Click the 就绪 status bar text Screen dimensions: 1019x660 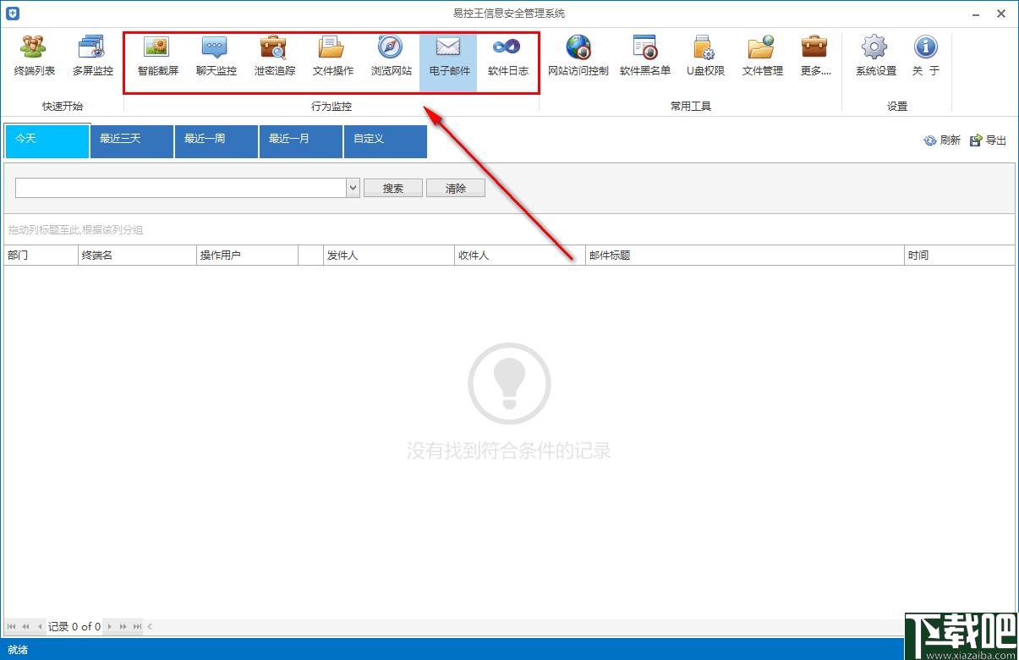pos(18,650)
